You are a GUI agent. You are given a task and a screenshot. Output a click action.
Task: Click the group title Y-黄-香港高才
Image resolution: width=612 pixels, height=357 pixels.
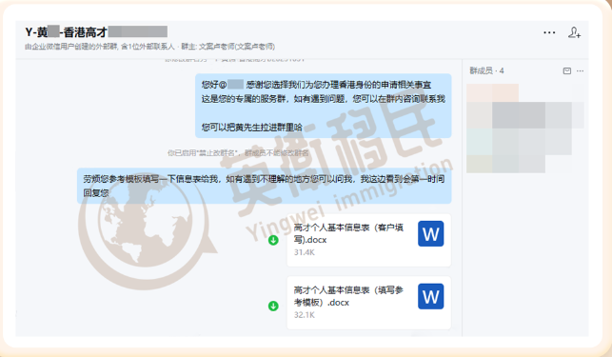point(96,31)
